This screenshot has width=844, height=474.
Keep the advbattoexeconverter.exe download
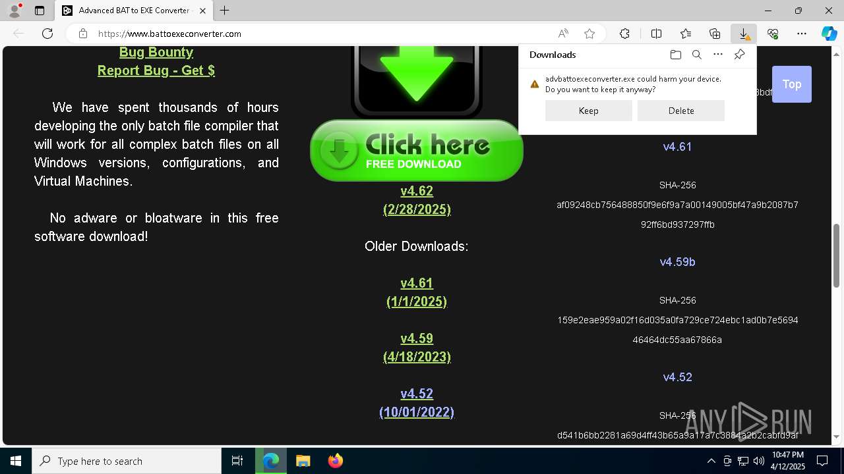589,111
